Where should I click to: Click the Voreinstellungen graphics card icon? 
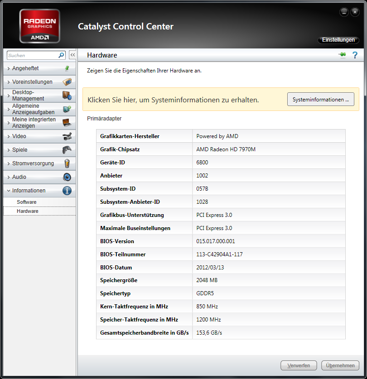(67, 82)
